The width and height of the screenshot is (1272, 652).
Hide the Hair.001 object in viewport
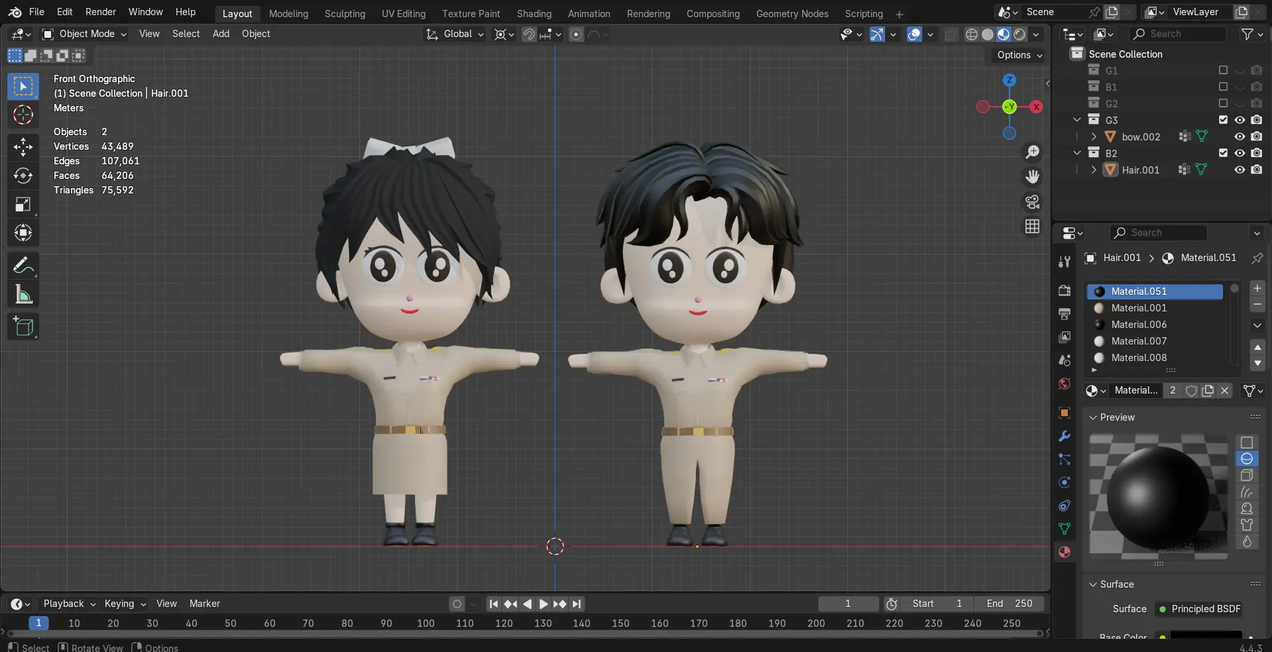click(x=1239, y=170)
